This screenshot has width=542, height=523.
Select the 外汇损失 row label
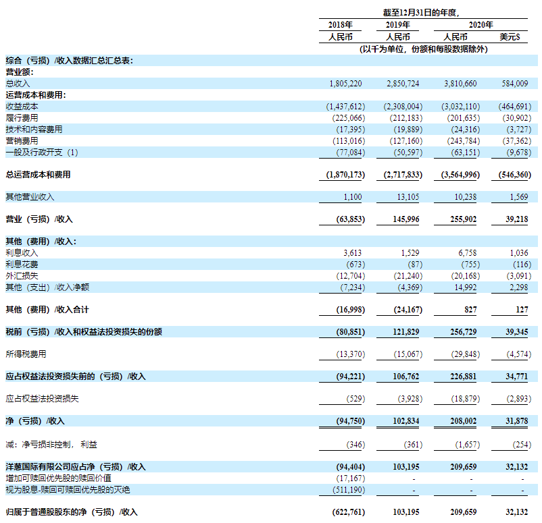tap(22, 276)
